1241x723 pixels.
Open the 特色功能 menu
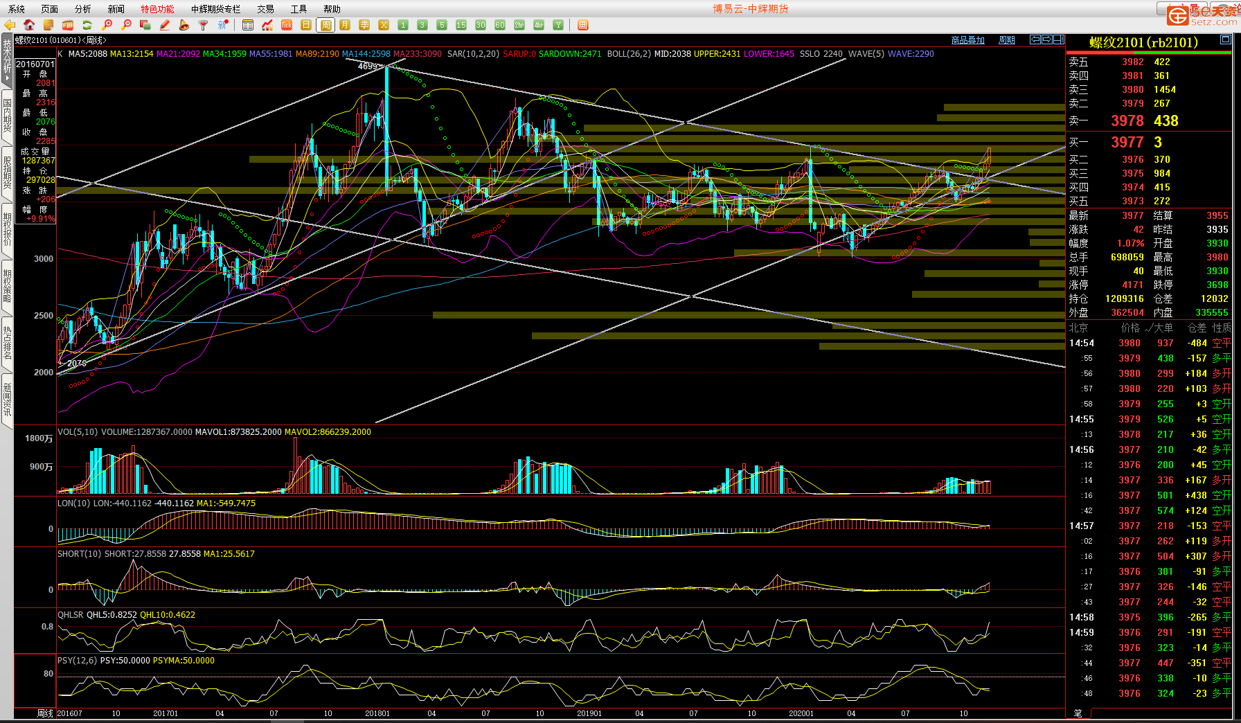157,9
